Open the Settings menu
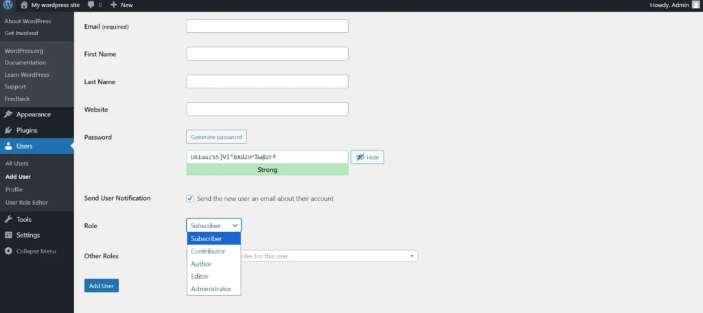This screenshot has height=313, width=703. click(37, 235)
